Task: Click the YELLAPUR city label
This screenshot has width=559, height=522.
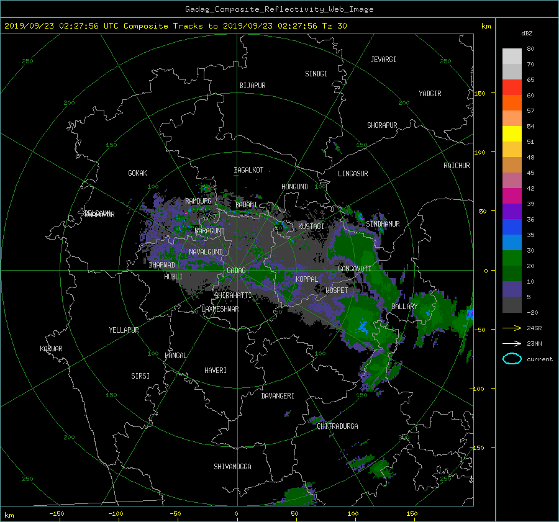Action: 124,330
